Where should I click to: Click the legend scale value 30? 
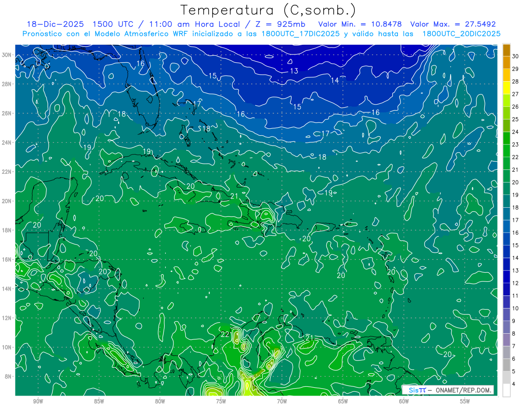coord(516,56)
